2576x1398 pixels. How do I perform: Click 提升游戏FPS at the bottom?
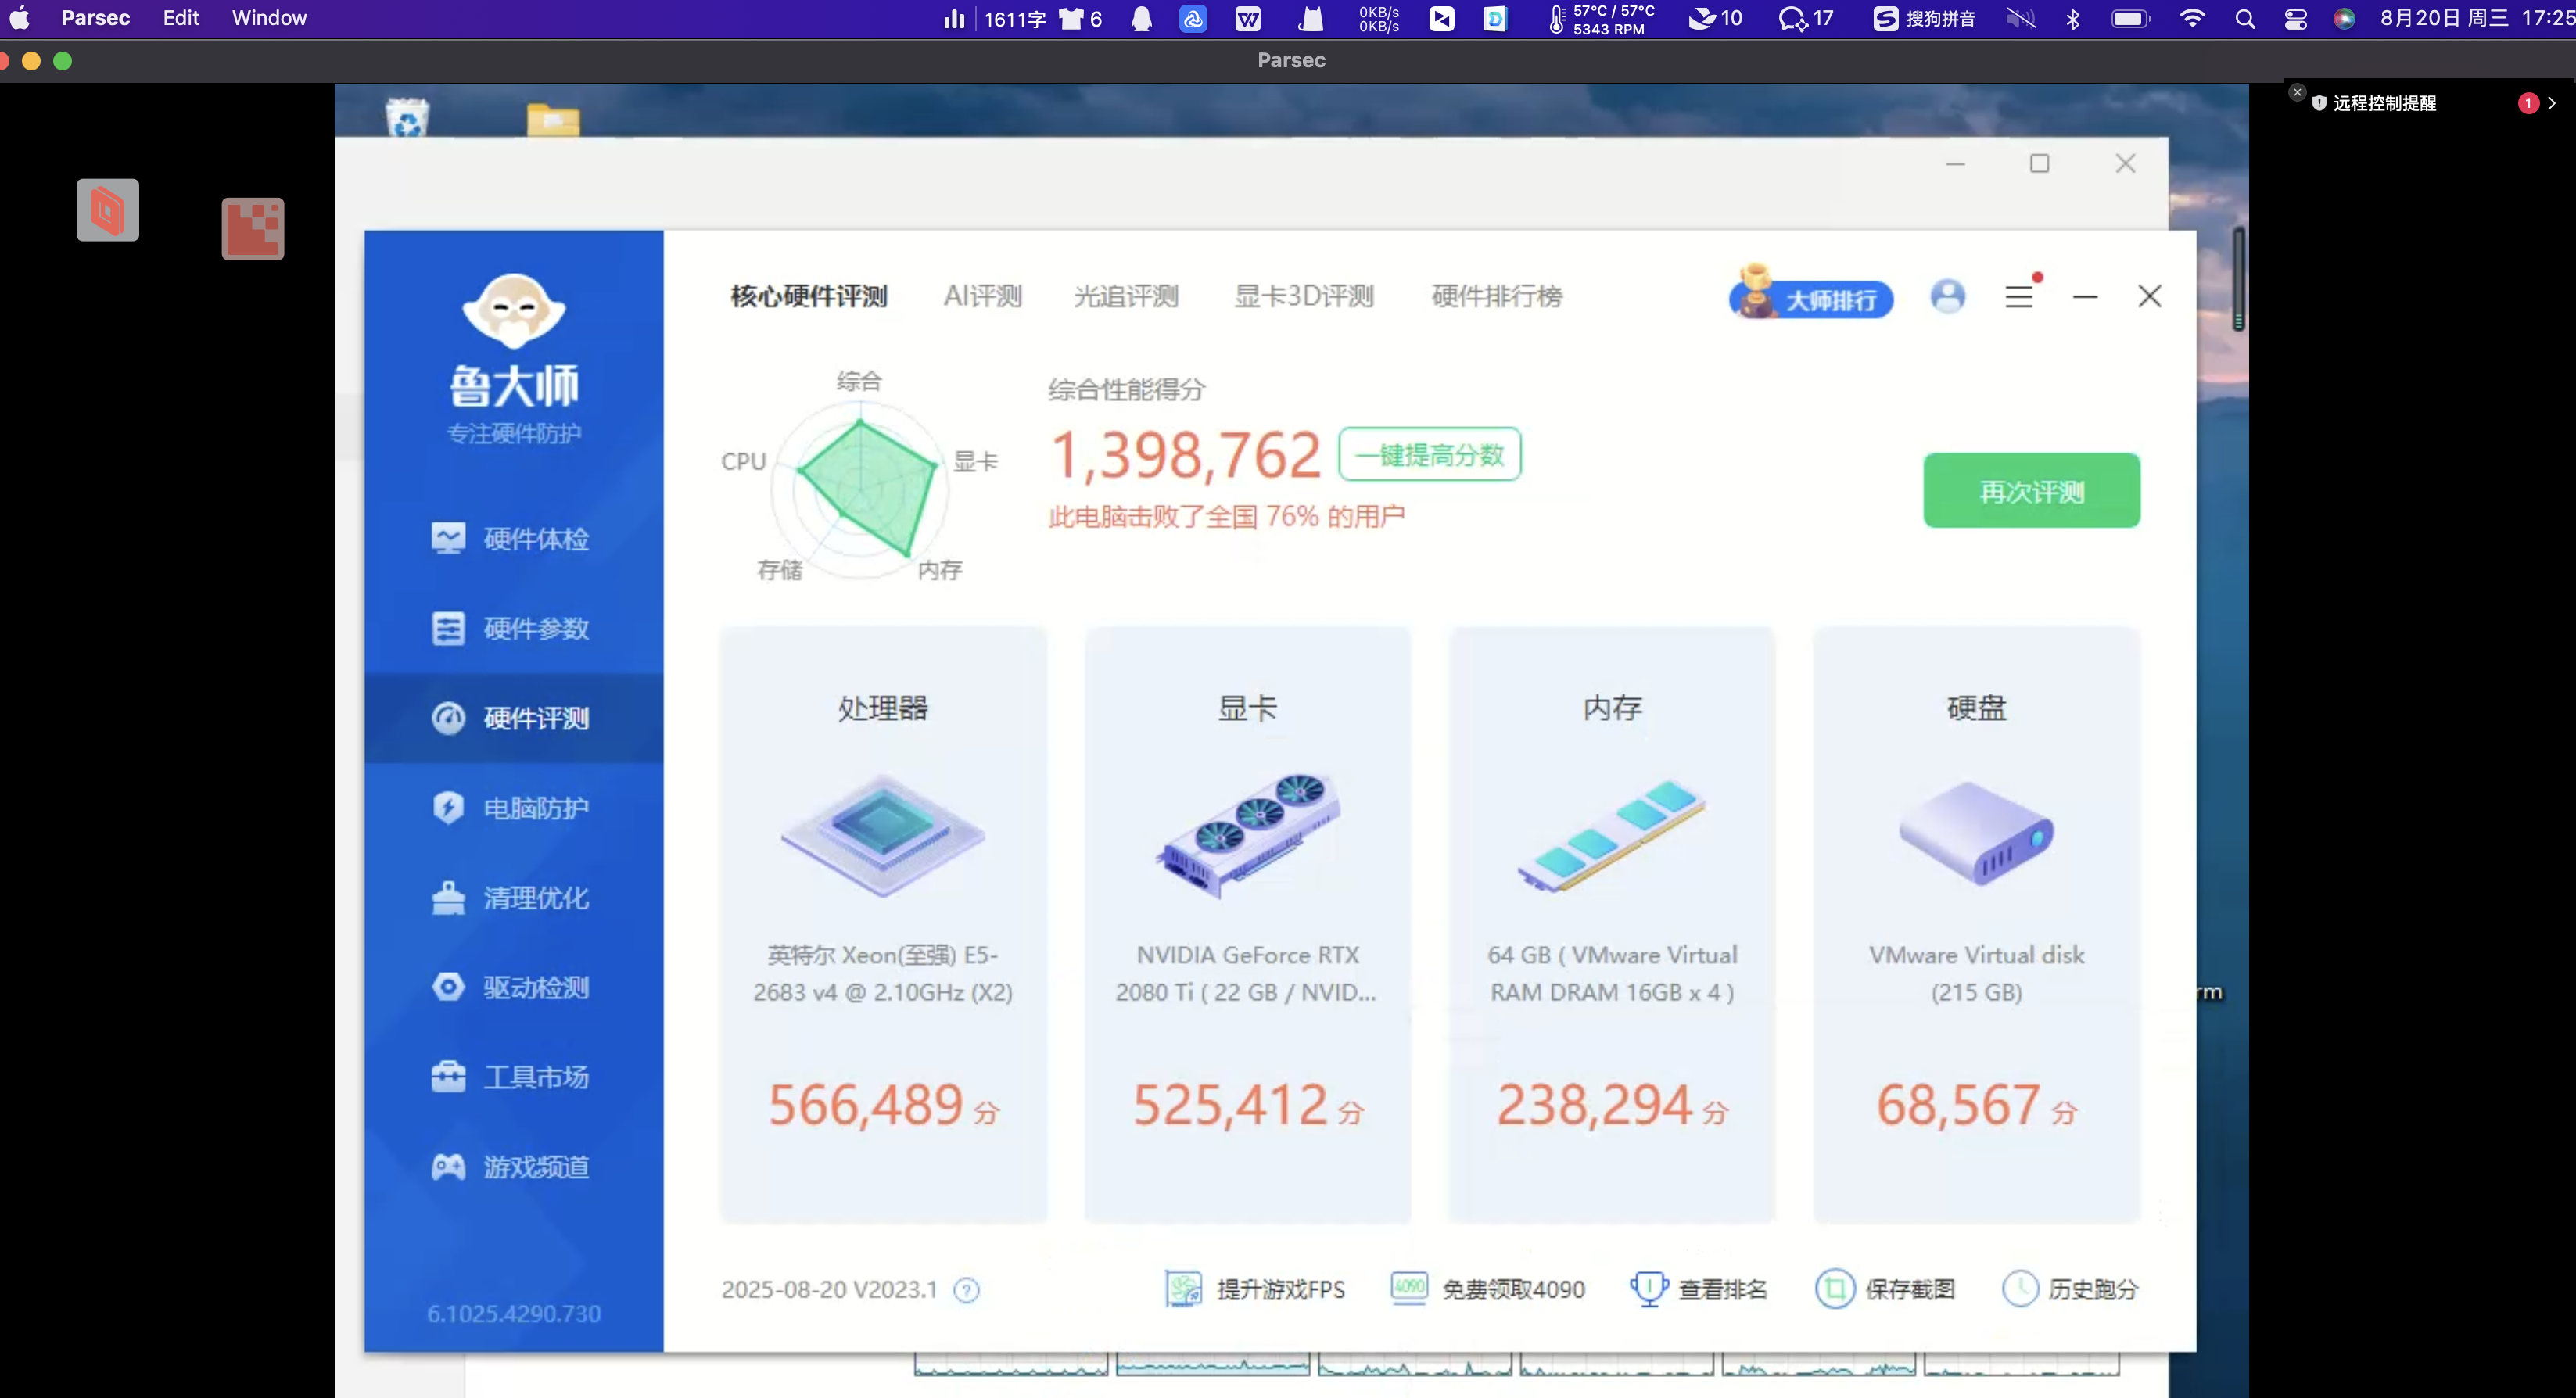point(1279,1289)
